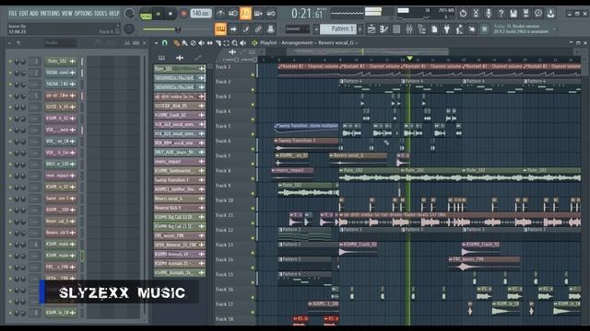Click the transport Stop button
The image size is (590, 331).
pos(171,14)
